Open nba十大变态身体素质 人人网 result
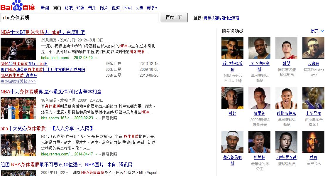325x176 pixels. [48, 128]
